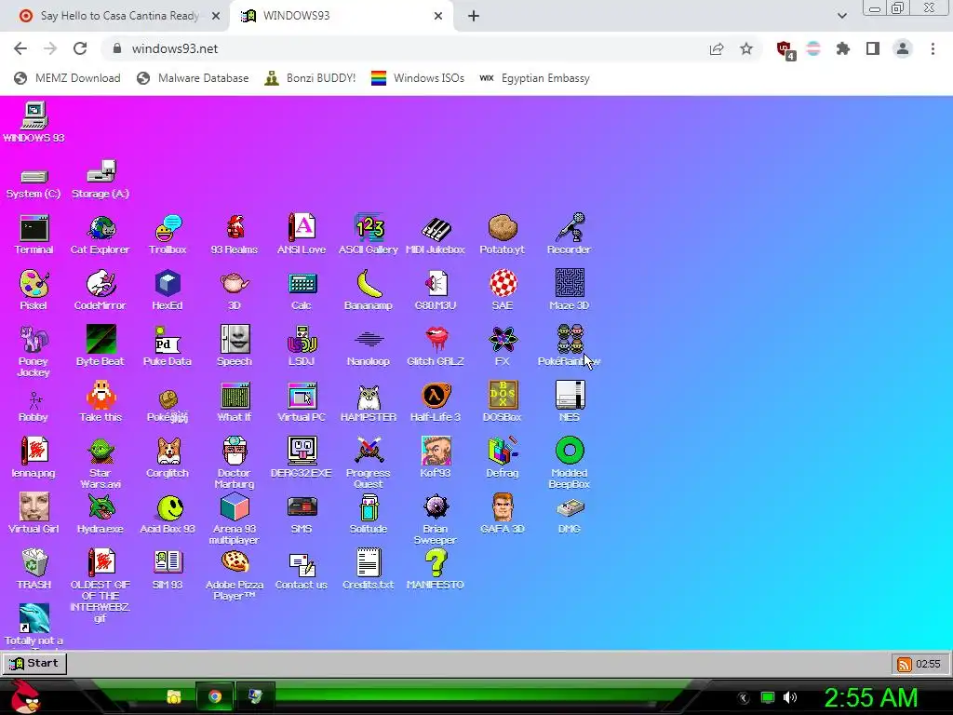Open 93 Realms game icon
Viewport: 953px width, 715px height.
coord(235,234)
